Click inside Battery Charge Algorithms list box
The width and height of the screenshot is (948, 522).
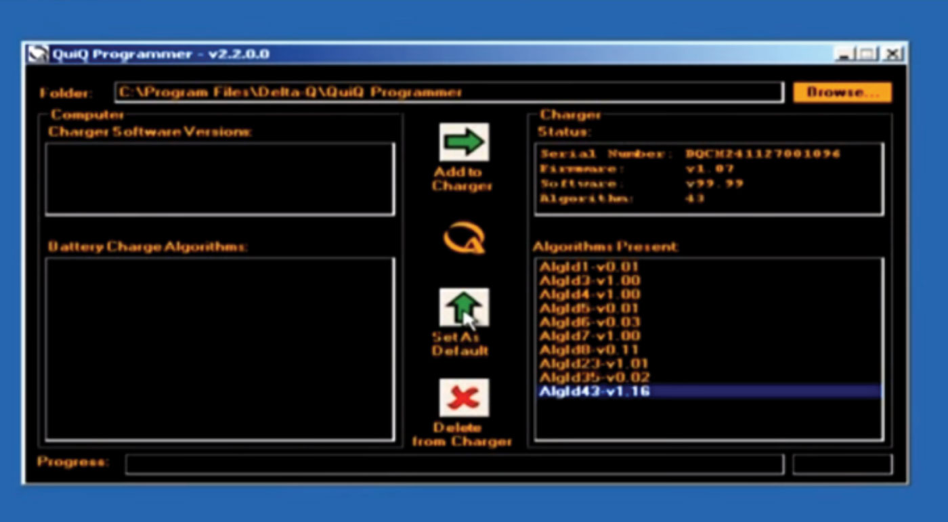[x=220, y=349]
